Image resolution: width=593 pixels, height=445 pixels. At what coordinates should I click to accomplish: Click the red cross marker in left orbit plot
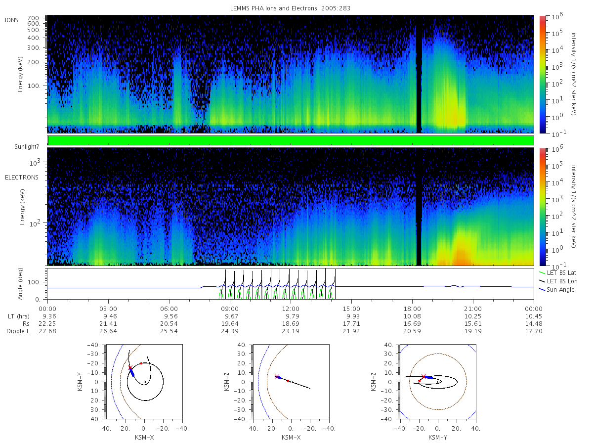coord(130,367)
